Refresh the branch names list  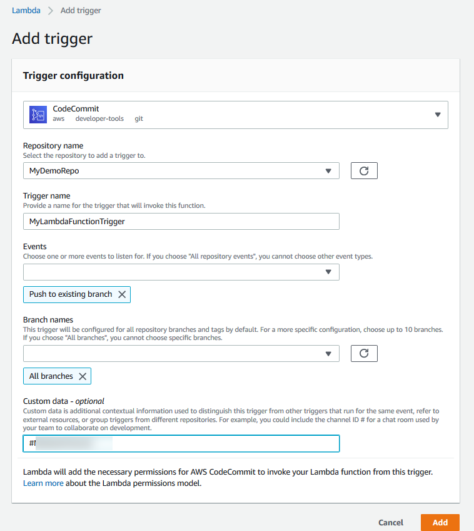[364, 353]
